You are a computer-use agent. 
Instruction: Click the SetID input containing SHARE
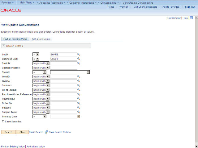tap(63, 54)
